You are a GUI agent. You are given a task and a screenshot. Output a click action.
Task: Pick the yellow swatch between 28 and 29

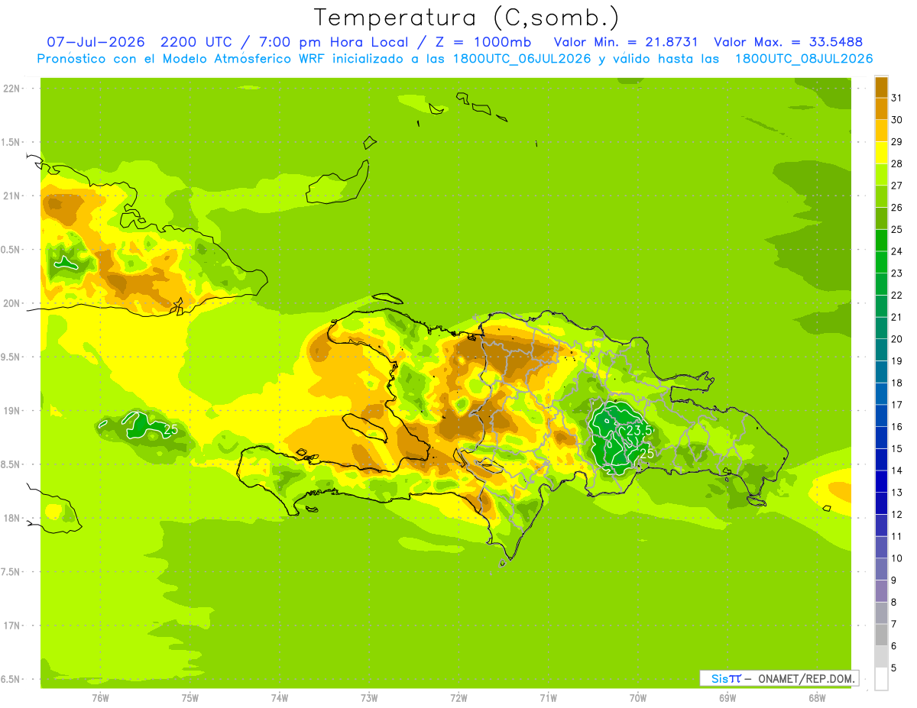pyautogui.click(x=881, y=153)
